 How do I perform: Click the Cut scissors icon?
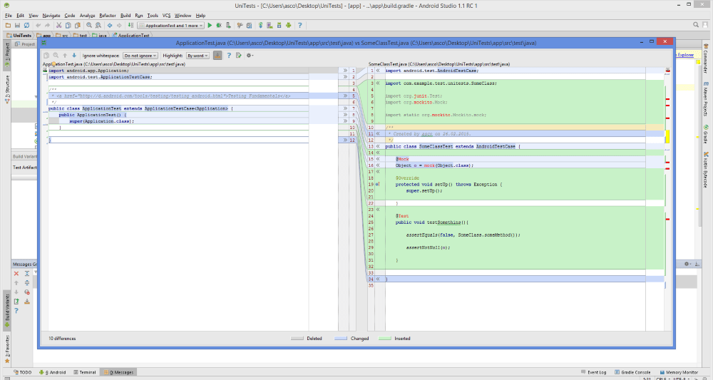58,25
